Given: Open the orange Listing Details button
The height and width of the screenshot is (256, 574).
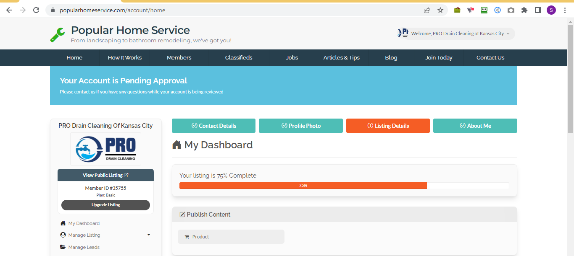Looking at the screenshot, I should tap(388, 126).
